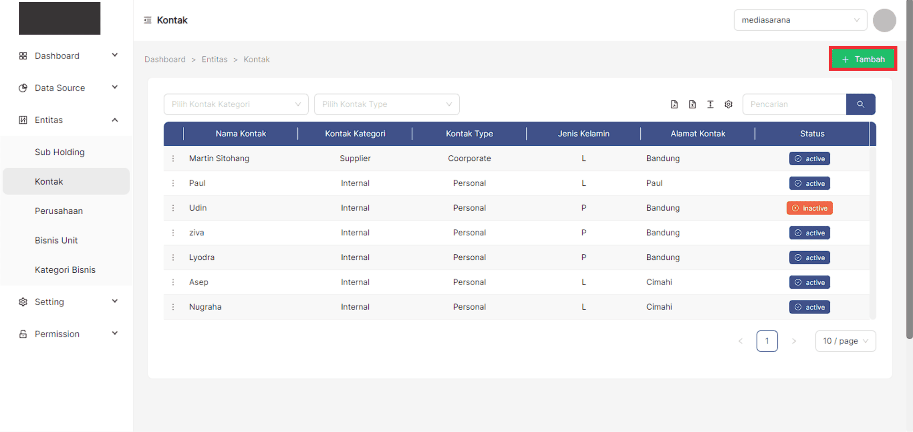Export the contact table as Excel
Image resolution: width=913 pixels, height=432 pixels.
(692, 105)
